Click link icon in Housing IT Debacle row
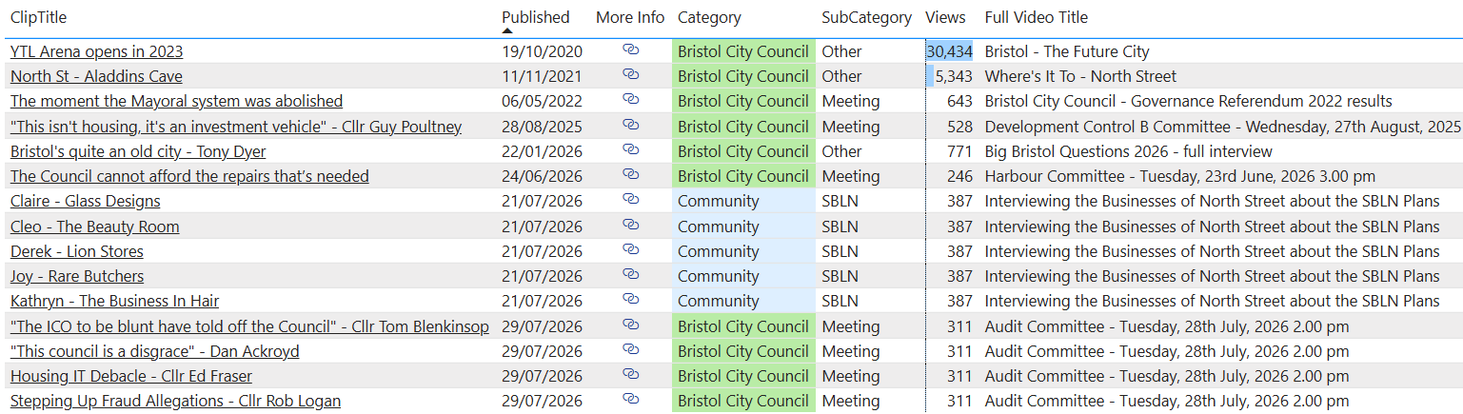Screen dimensions: 1463x414 pos(630,374)
